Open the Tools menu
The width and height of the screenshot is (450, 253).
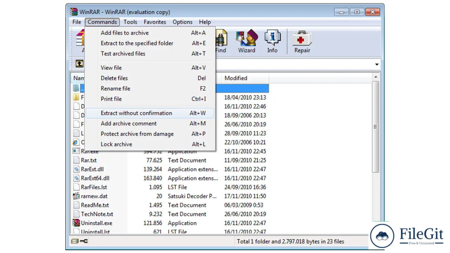tap(130, 22)
